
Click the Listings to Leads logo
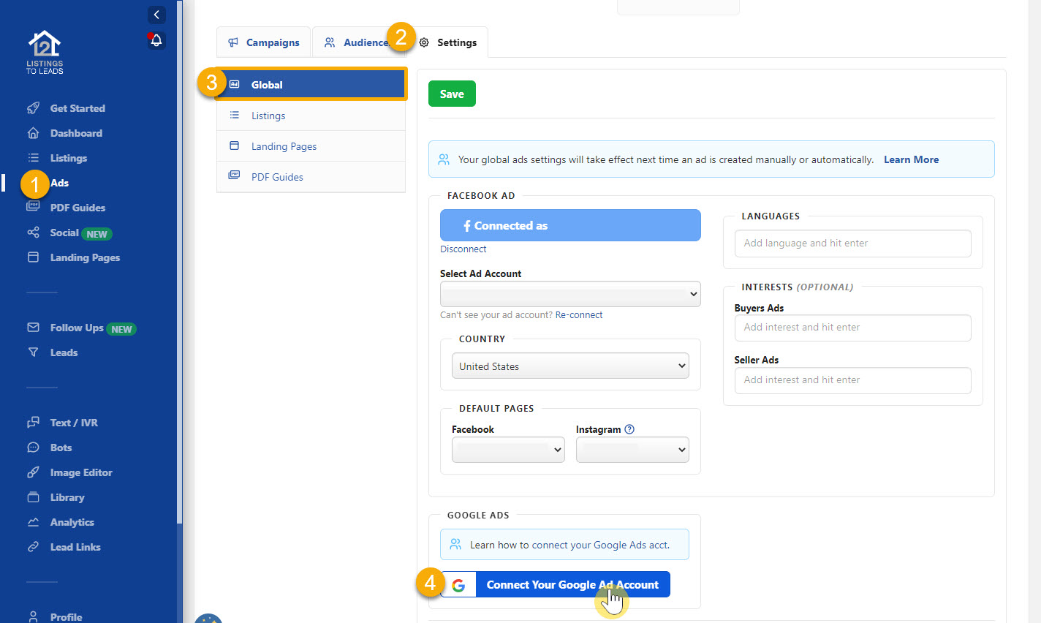[45, 52]
